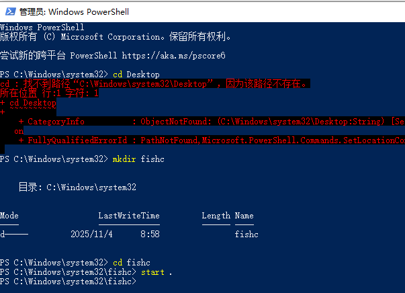Click the LastWriteTime column header

pos(129,216)
